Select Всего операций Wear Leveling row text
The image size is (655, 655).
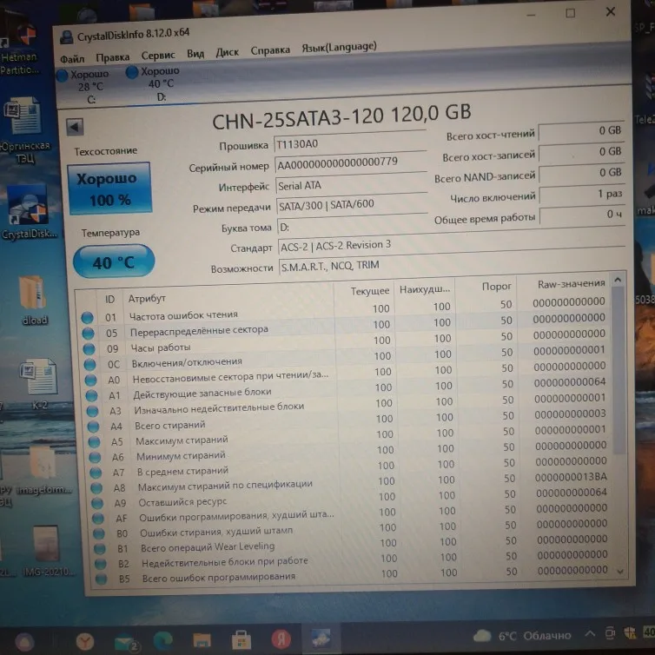coord(208,546)
